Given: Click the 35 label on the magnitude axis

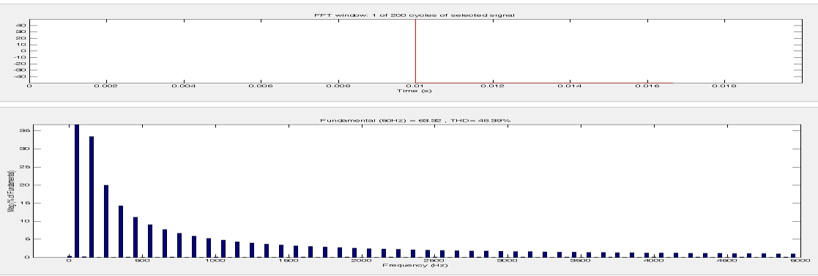Looking at the screenshot, I should tap(23, 131).
